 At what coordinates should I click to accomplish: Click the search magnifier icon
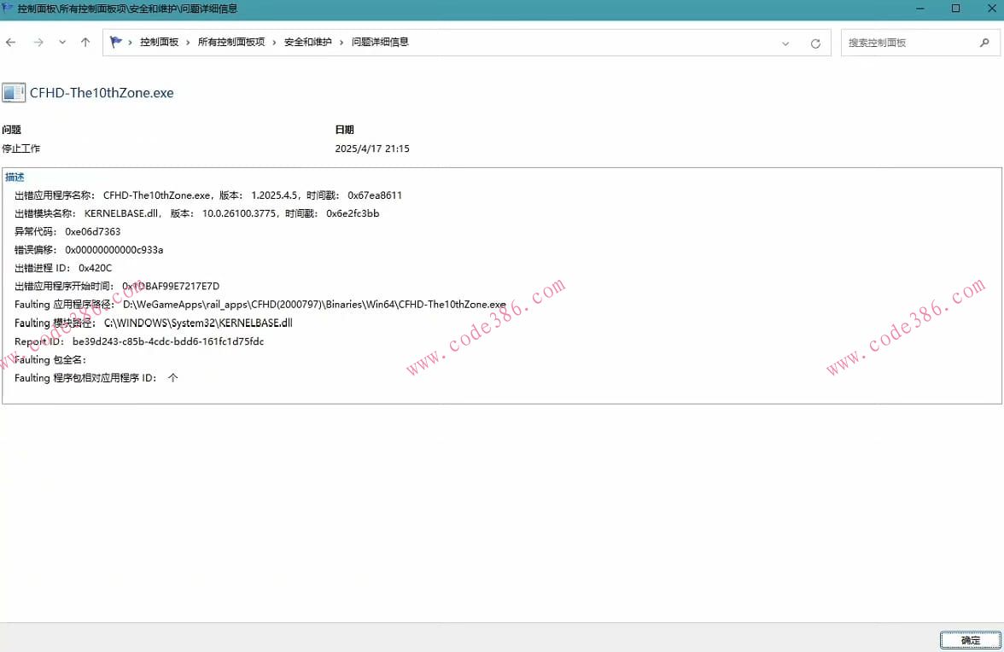(985, 42)
